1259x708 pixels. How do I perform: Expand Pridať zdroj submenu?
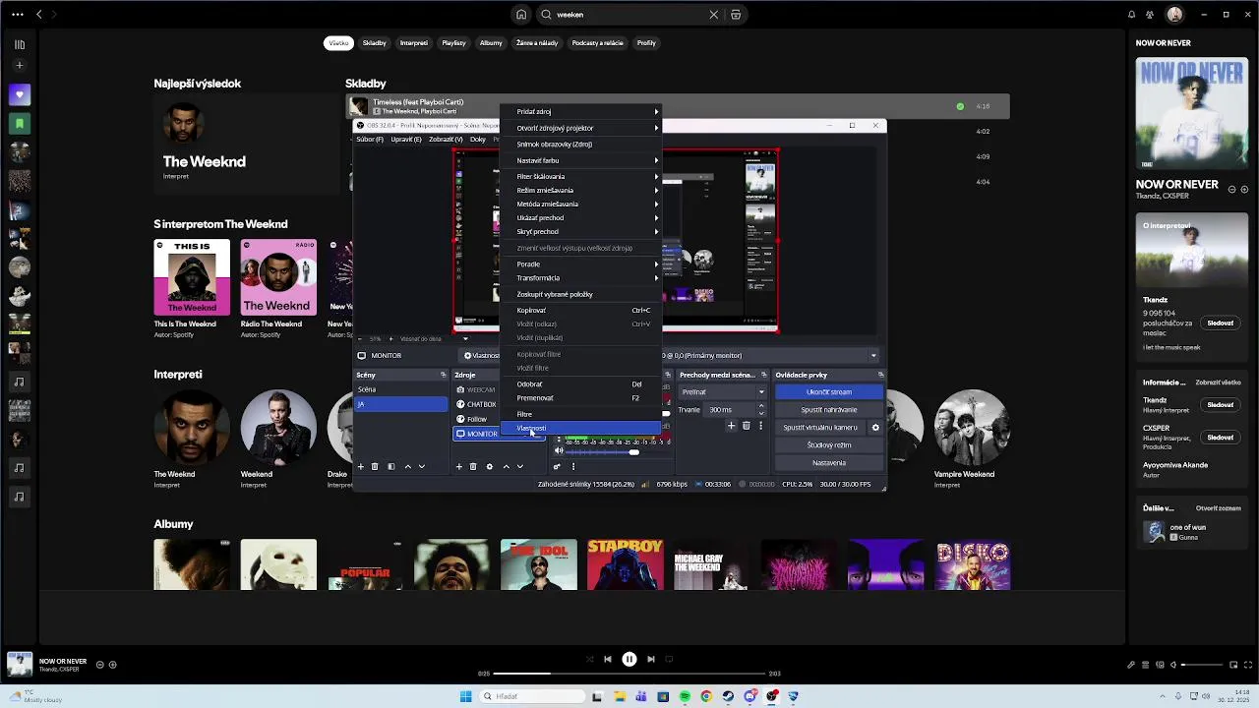point(580,112)
